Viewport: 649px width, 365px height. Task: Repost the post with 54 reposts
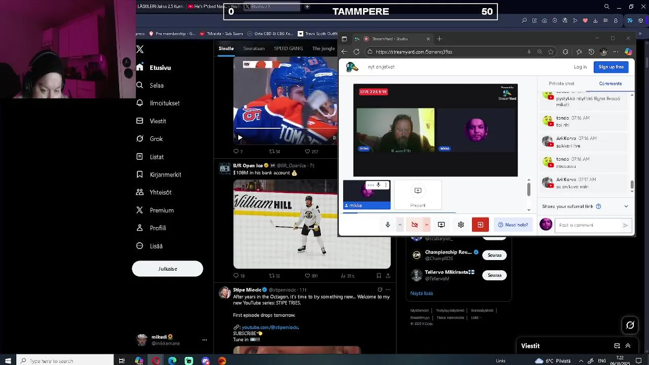274,152
